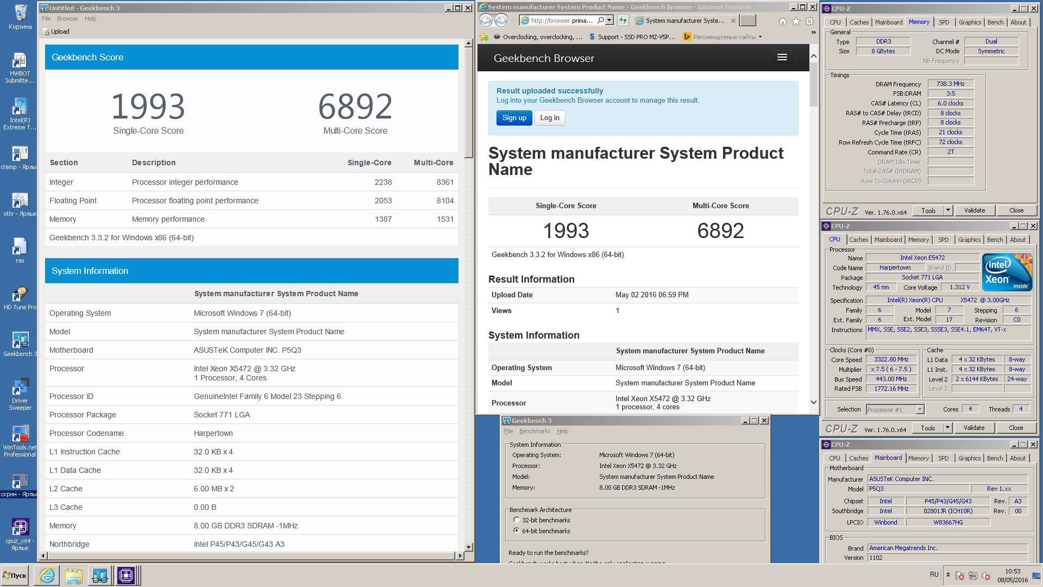
Task: Open Internet Explorer from the taskbar
Action: 47,576
